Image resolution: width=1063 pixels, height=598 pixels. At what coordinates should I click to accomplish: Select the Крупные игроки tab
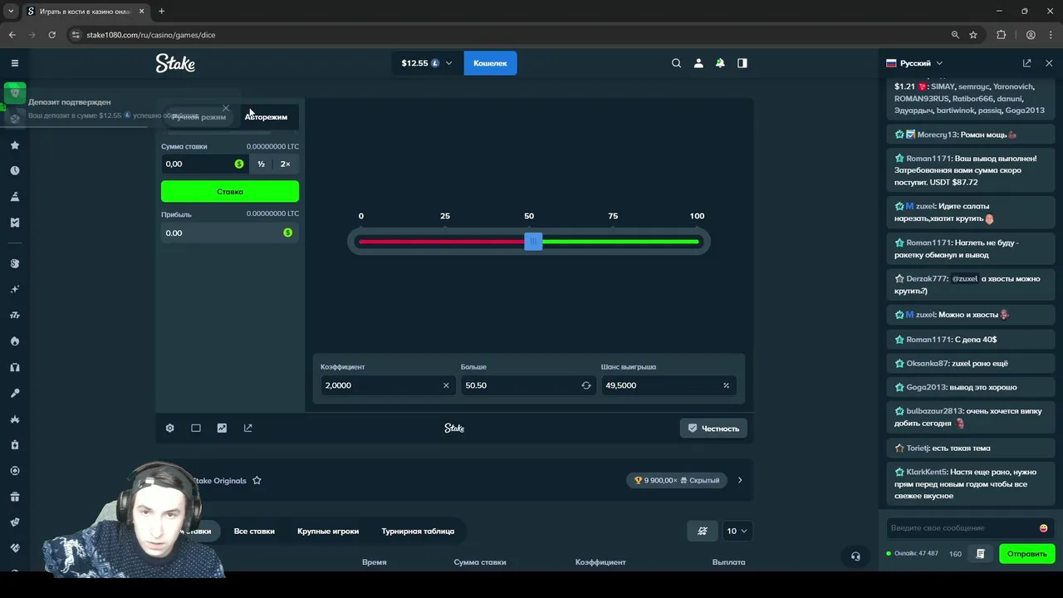(328, 531)
